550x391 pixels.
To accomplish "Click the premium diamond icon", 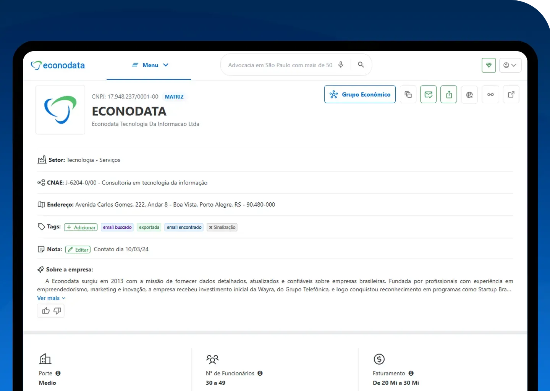I will [489, 65].
